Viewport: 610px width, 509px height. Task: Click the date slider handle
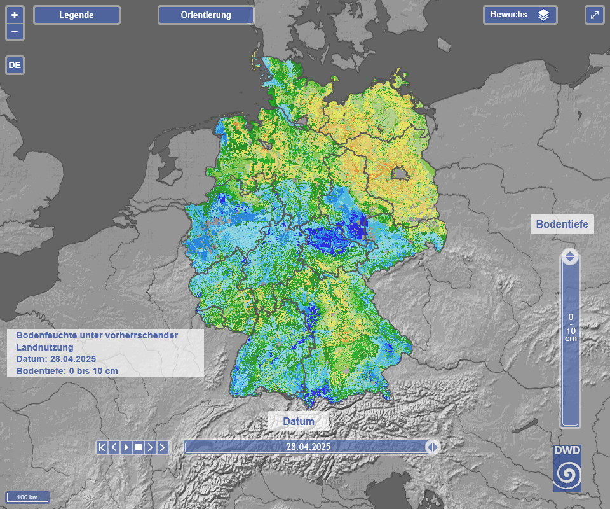tap(432, 447)
